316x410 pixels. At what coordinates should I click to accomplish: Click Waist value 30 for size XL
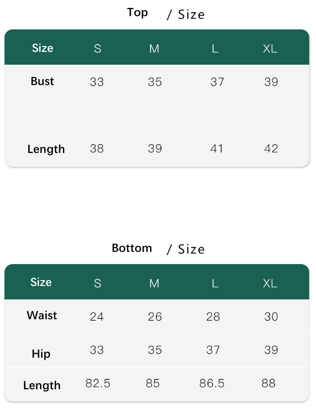click(271, 316)
